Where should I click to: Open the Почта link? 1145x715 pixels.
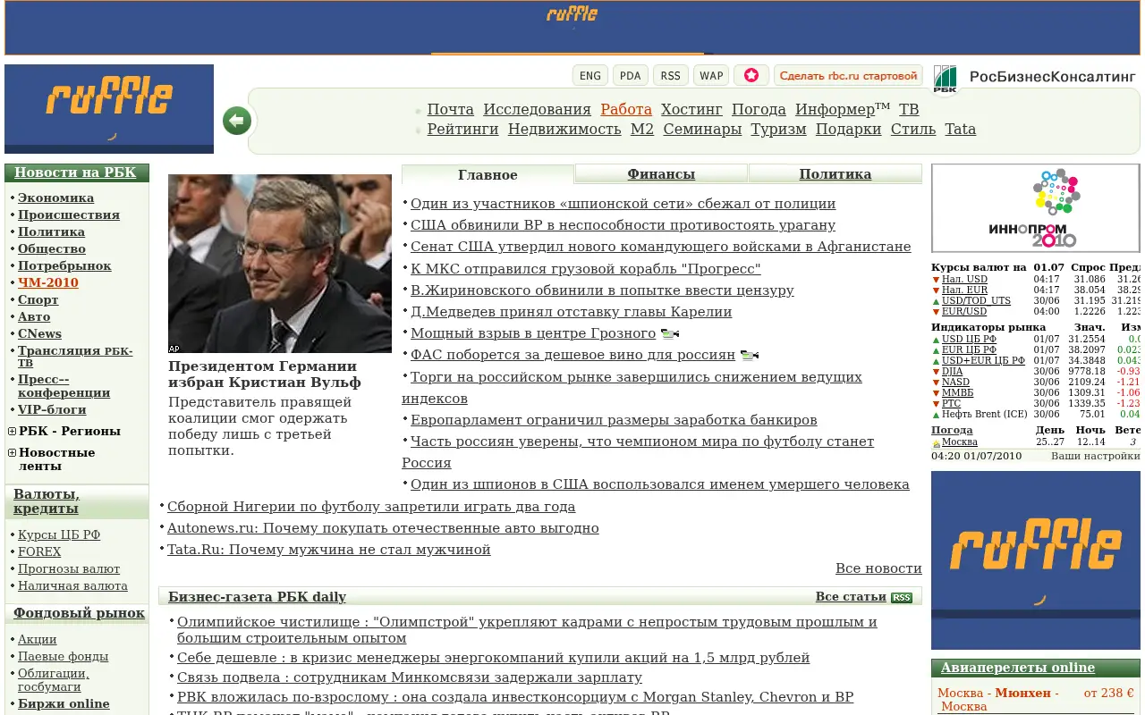[451, 110]
